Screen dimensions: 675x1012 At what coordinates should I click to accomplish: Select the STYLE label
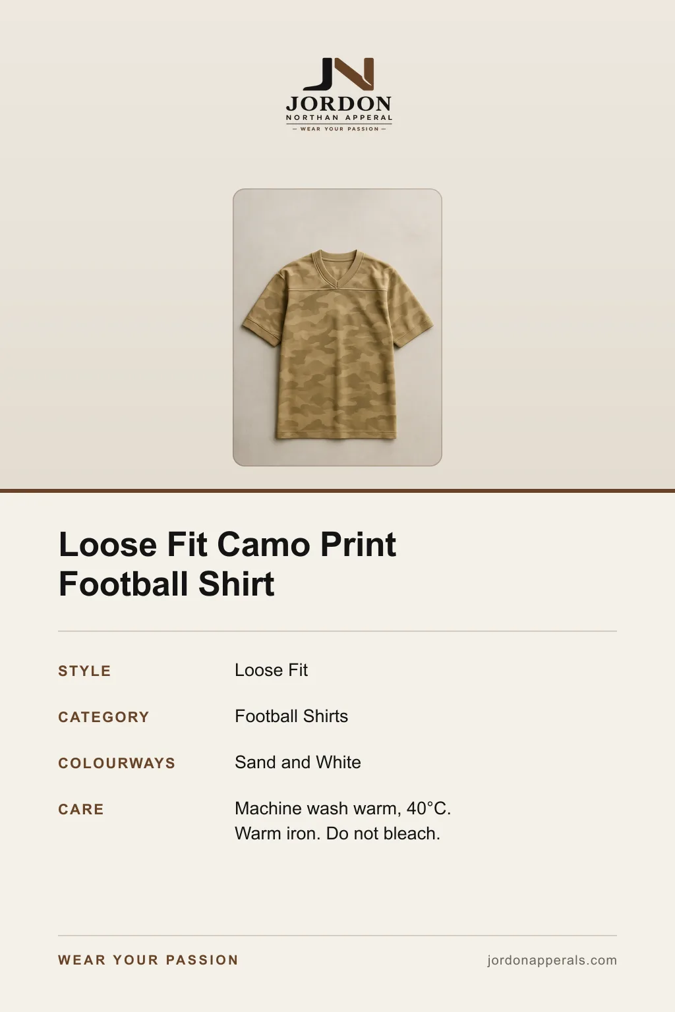(x=84, y=671)
